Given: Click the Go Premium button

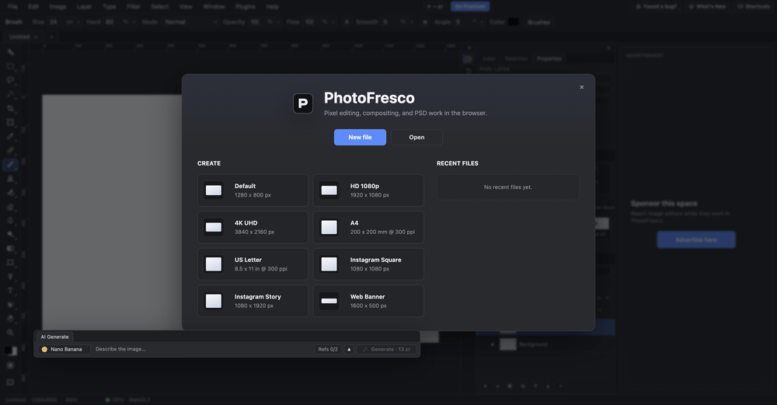Looking at the screenshot, I should pyautogui.click(x=470, y=6).
